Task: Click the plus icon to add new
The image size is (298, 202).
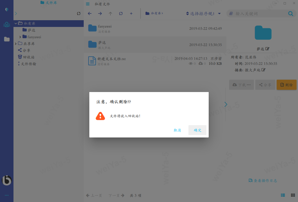Action: coord(131,13)
